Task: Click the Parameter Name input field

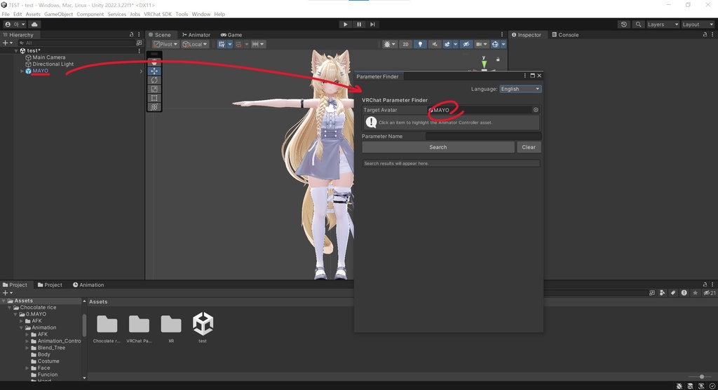Action: [484, 137]
